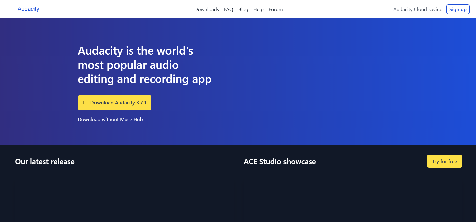Click the Sign up button
476x222 pixels.
[x=458, y=9]
